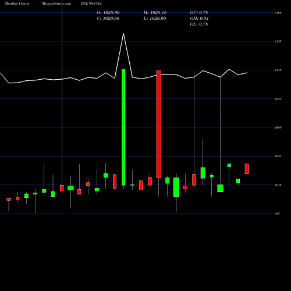Viewport: 291px width, 291px height.
Task: Click the 'OC: 0.78' reading
Action: 199,13
